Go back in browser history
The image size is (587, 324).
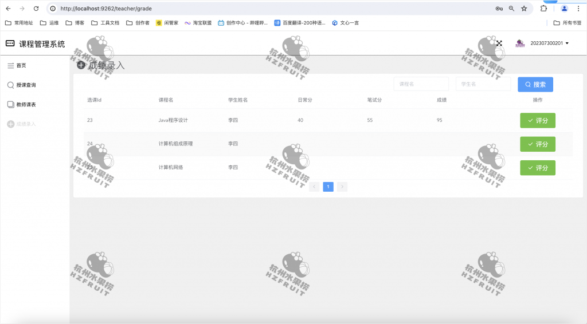8,8
